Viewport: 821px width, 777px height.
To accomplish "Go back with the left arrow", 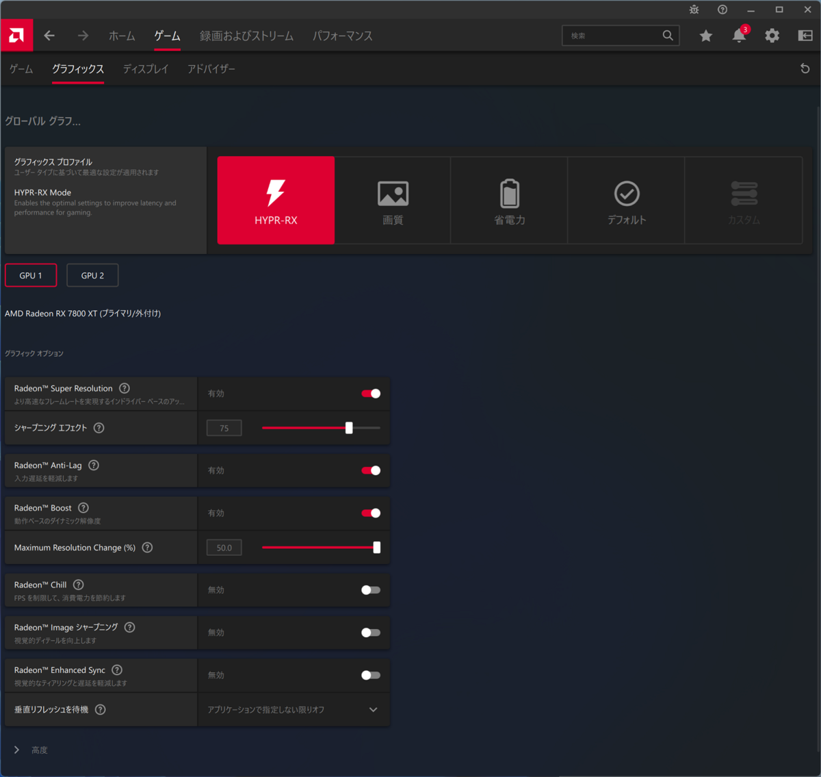I will click(49, 36).
